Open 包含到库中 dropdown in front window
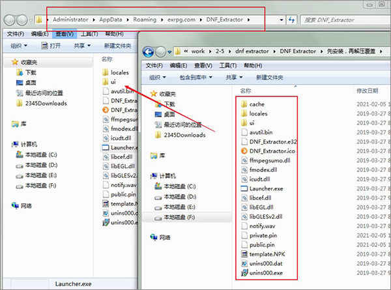 coord(195,78)
